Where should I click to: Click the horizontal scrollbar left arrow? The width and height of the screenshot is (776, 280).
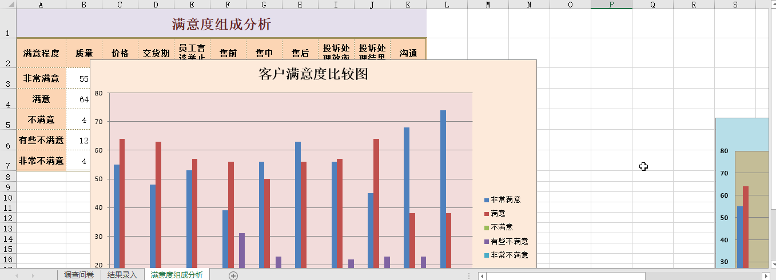(x=483, y=276)
